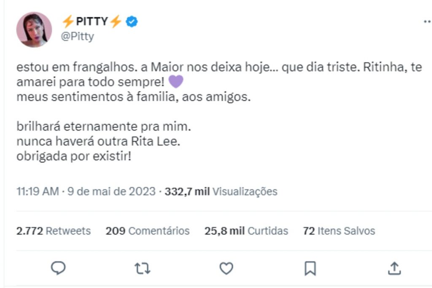Bookmark this tweet with the bookmark icon
Screen dimensions: 432x288
pos(310,268)
